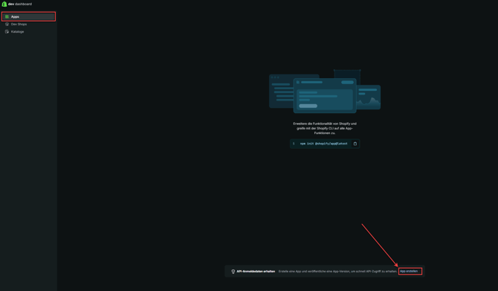The height and width of the screenshot is (291, 498).
Task: Click the banner description about creating an app
Action: [x=337, y=272]
